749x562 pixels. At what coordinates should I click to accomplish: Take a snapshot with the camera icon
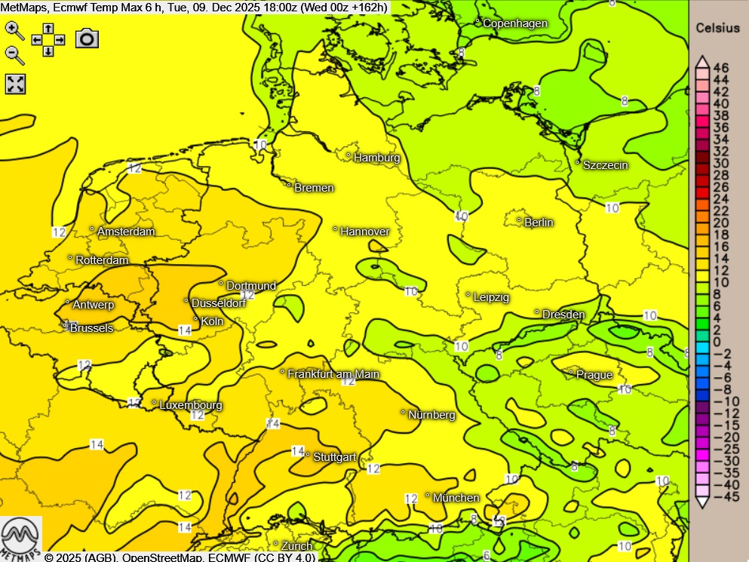coord(87,38)
